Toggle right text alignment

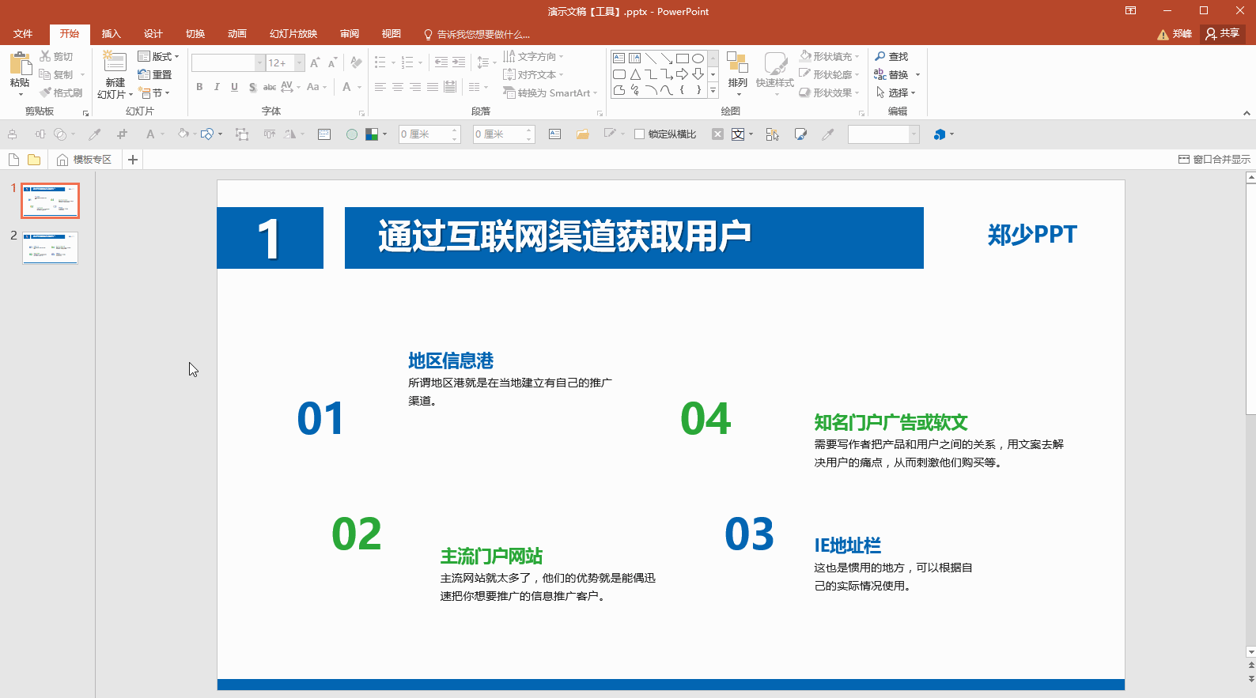[415, 87]
